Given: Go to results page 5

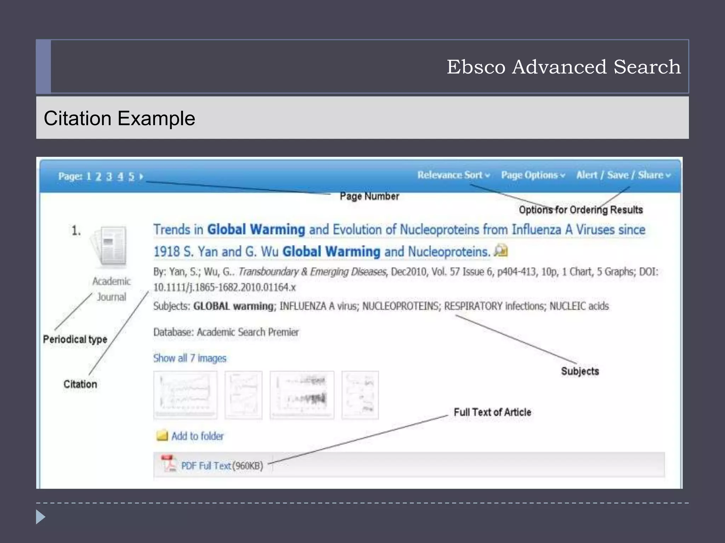Looking at the screenshot, I should click(132, 176).
